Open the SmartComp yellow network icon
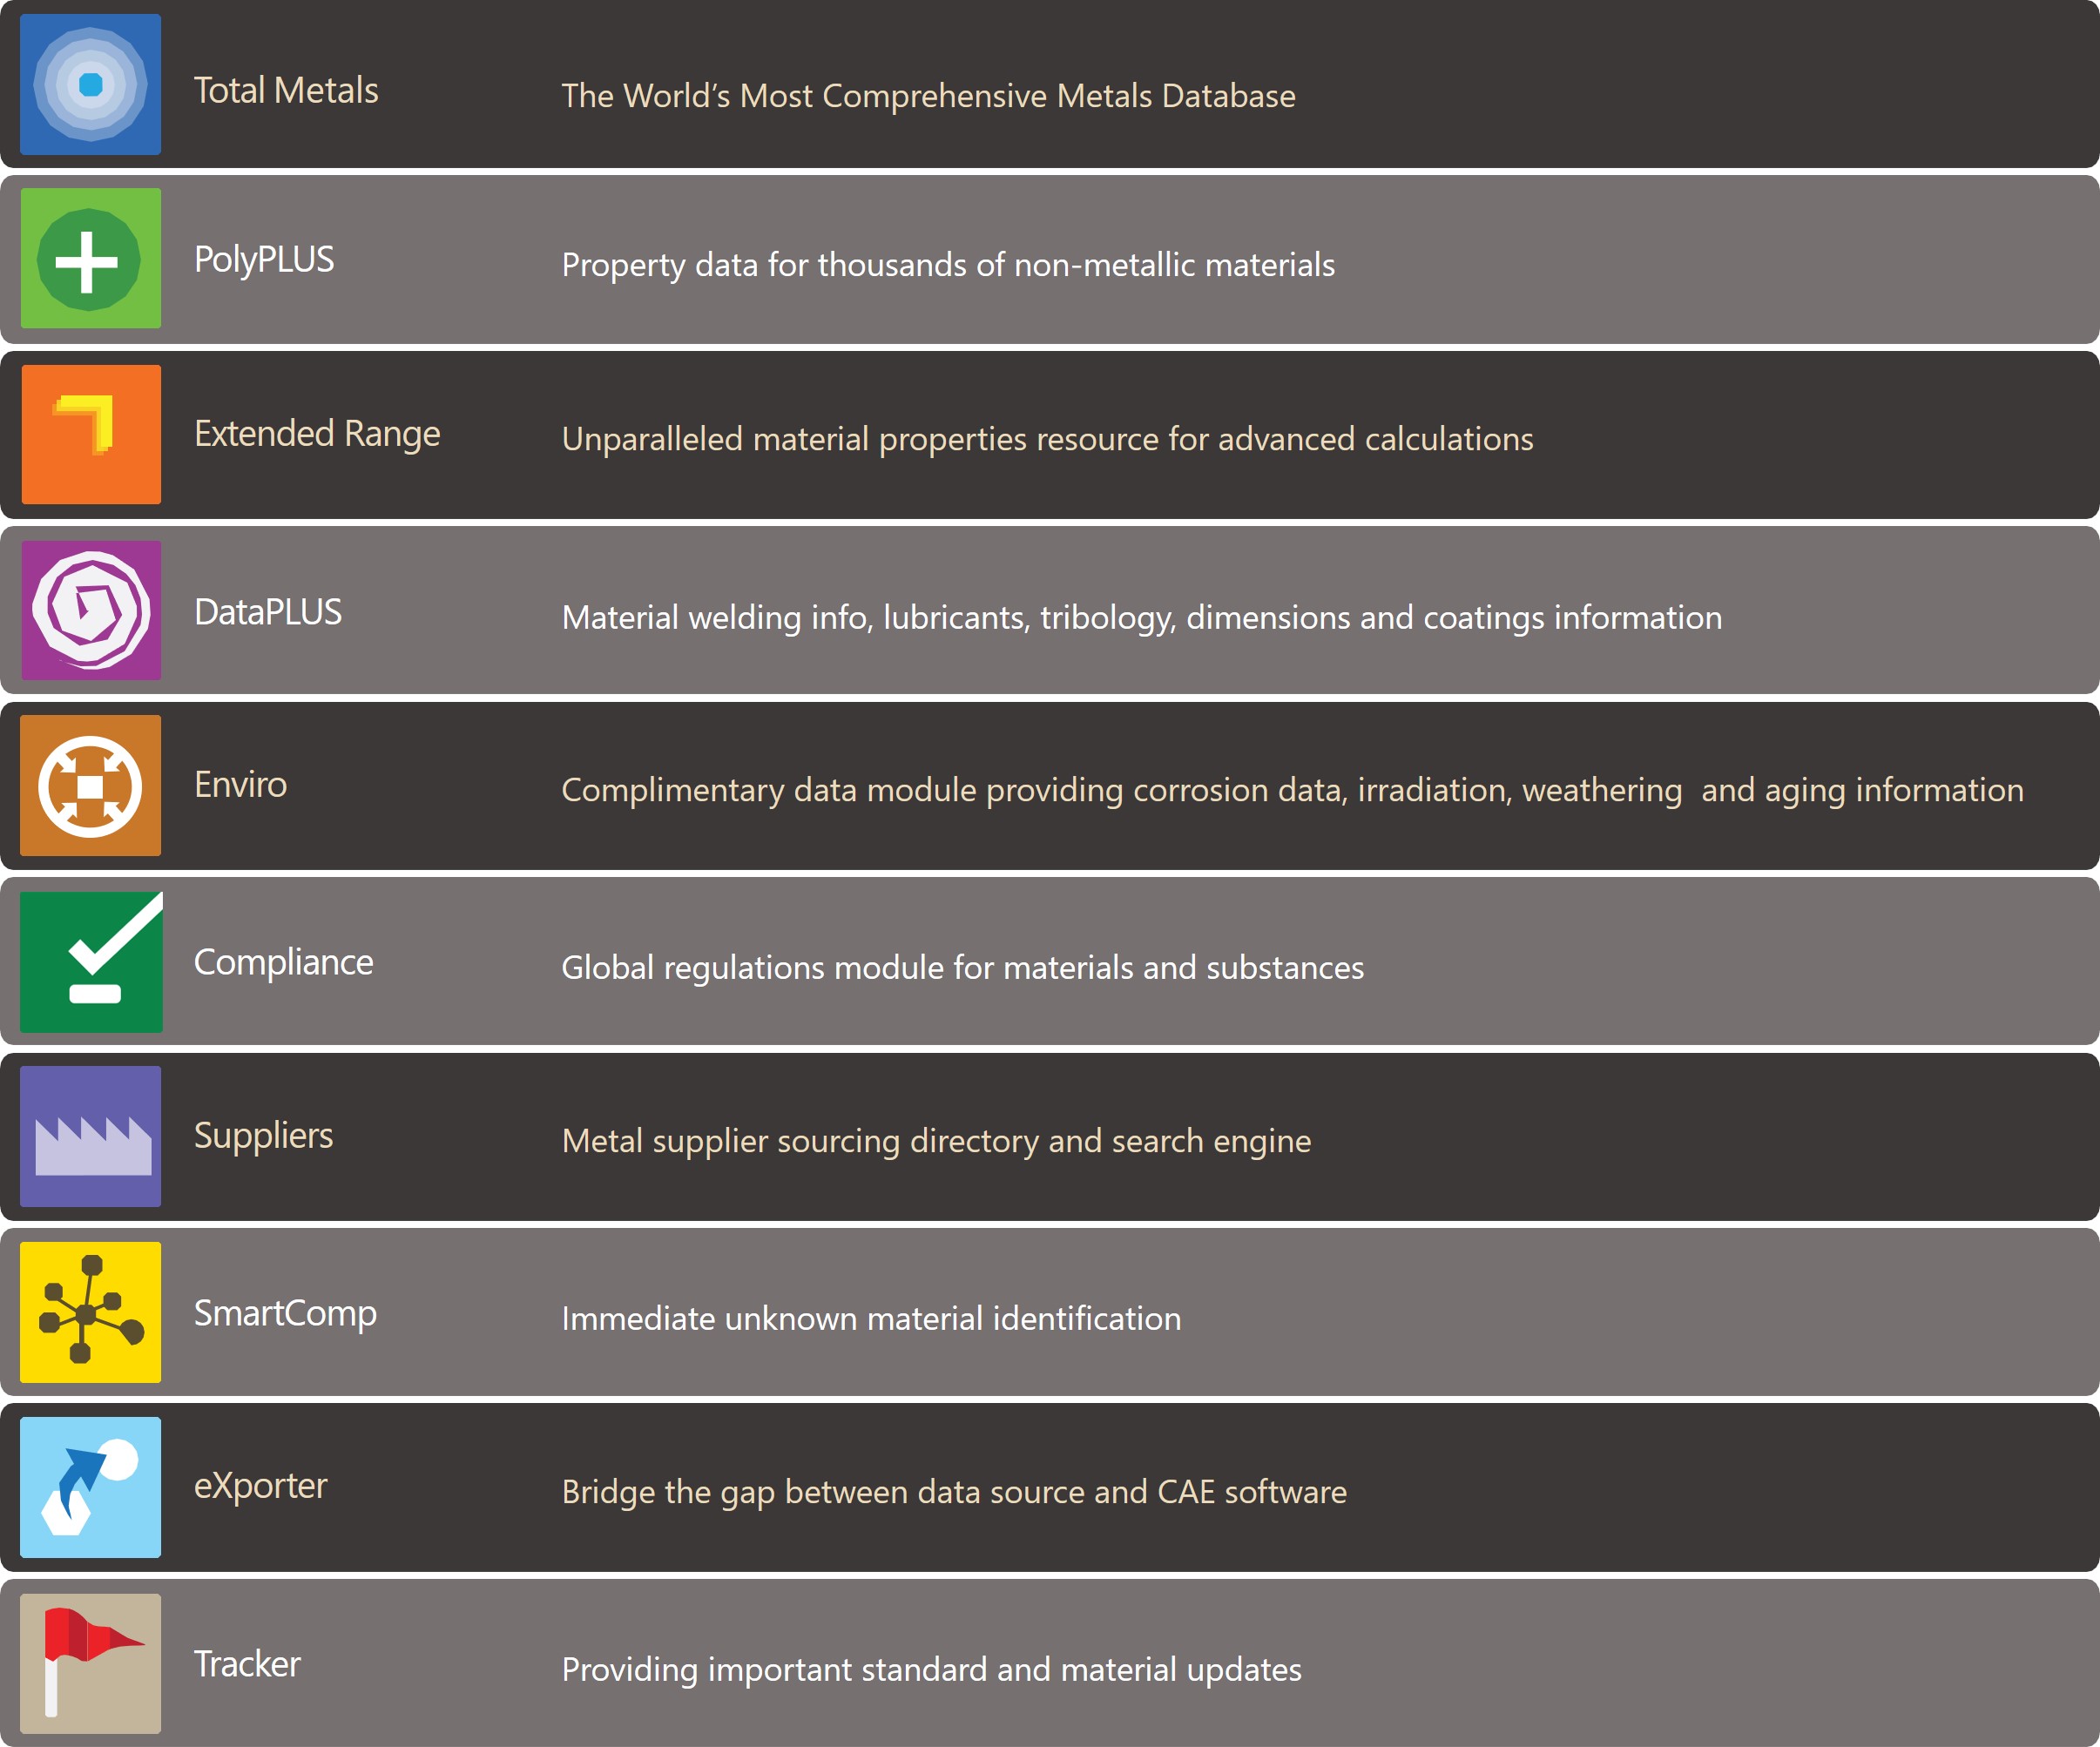The image size is (2100, 1747). [90, 1312]
